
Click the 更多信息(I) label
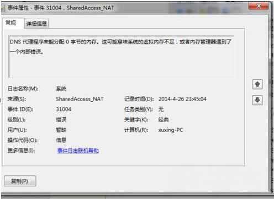(x=21, y=151)
